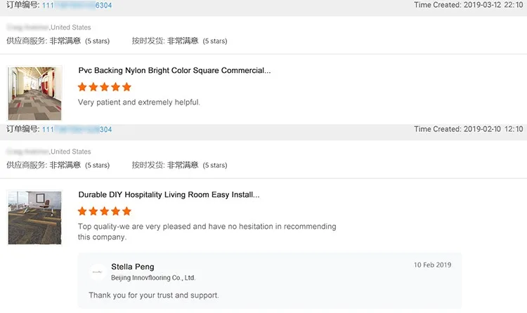Click the 'Very patient and extremely helpful' review text

click(139, 102)
